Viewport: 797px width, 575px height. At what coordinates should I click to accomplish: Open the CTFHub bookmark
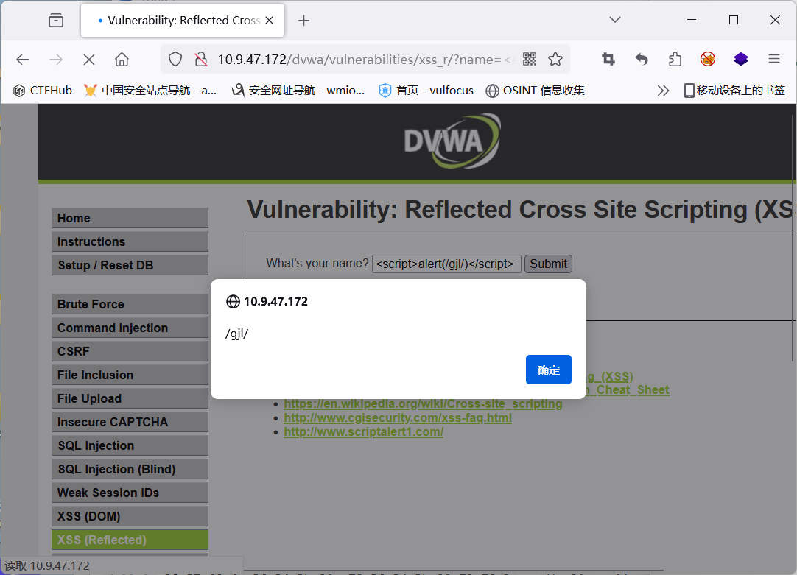click(43, 91)
